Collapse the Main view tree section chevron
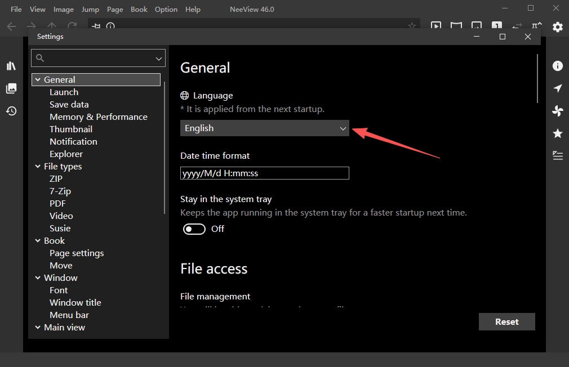 pyautogui.click(x=38, y=327)
